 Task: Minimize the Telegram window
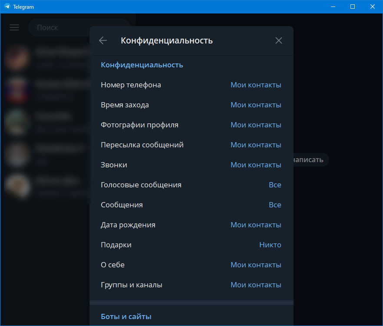click(x=333, y=7)
